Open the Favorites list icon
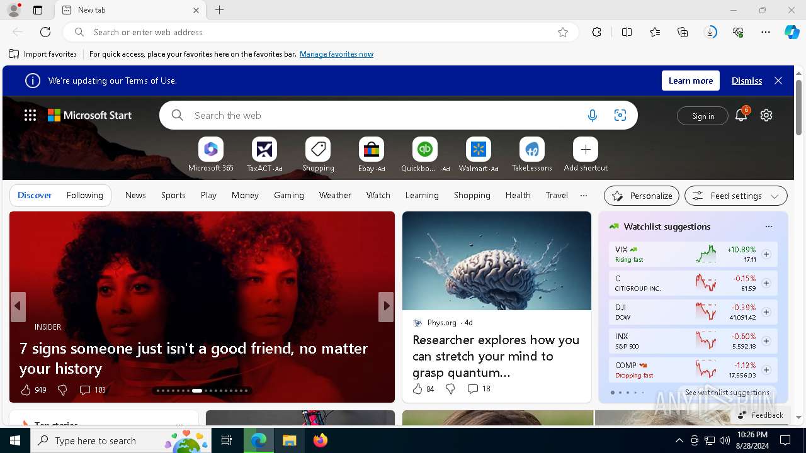Image resolution: width=806 pixels, height=453 pixels. [655, 32]
